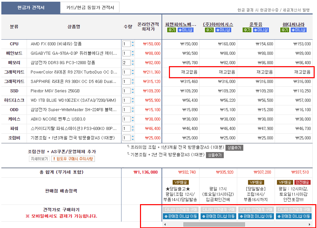Select product GIGABYTE GA-970A-D3P 듀러블에디션
The image size is (317, 228).
click(x=74, y=53)
